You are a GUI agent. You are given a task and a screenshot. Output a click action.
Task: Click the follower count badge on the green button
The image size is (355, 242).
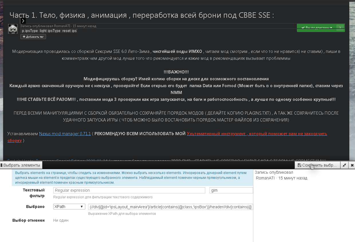coord(340,28)
